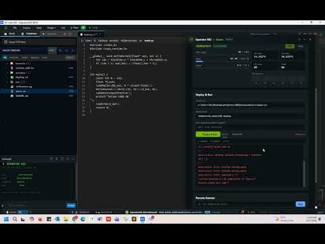The image size is (325, 244).
Task: Open the File menu
Action: click(x=15, y=28)
